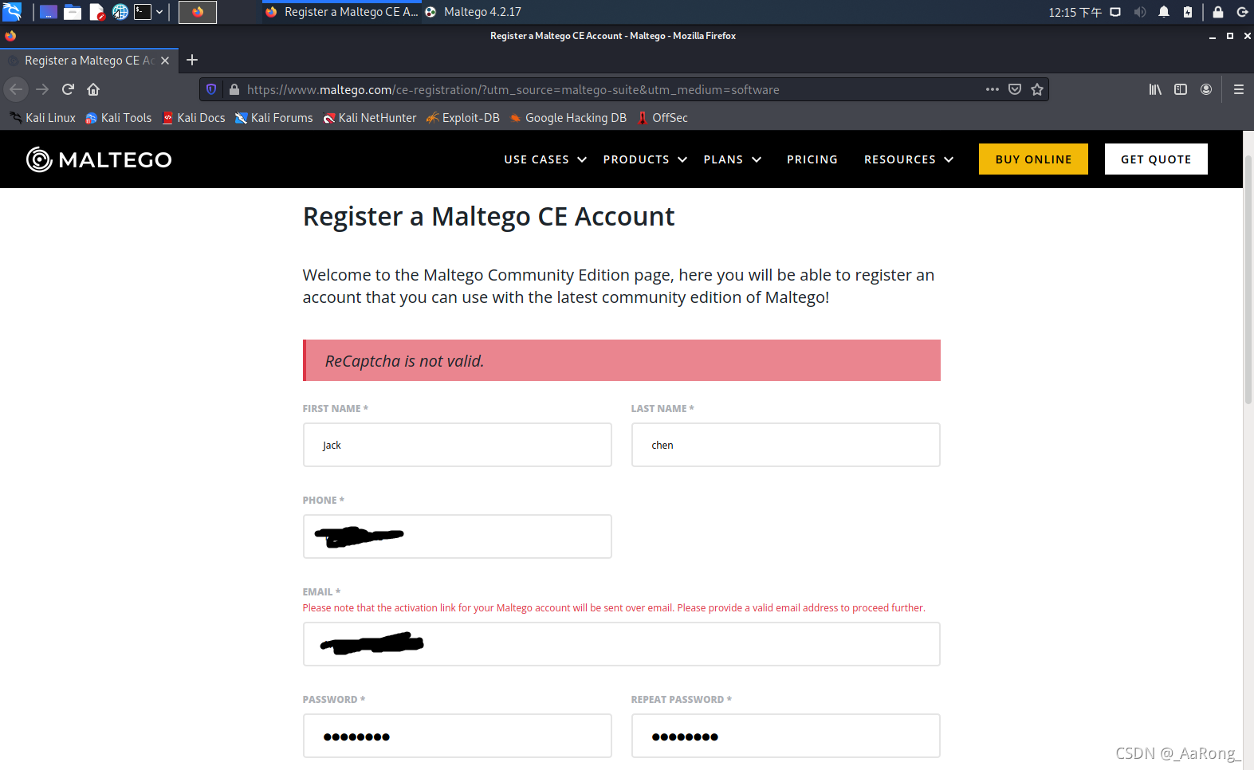Switch to Register a Maltego CE taskbar window
The width and height of the screenshot is (1254, 770).
[341, 12]
